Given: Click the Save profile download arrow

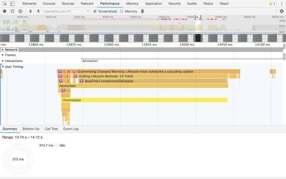Looking at the screenshot, I should click(38, 11).
